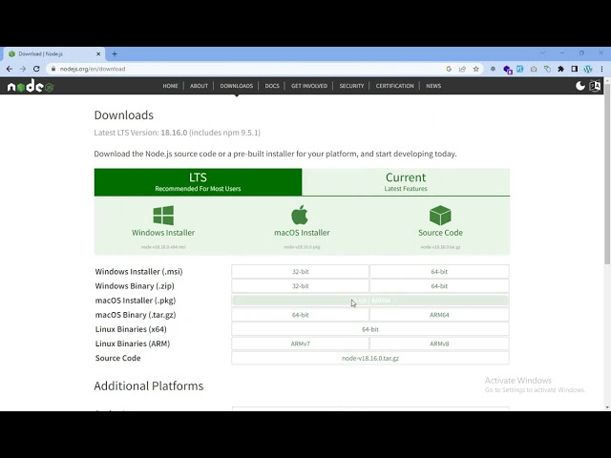The width and height of the screenshot is (611, 458).
Task: Open the GET INVOLVED menu item
Action: pos(309,86)
